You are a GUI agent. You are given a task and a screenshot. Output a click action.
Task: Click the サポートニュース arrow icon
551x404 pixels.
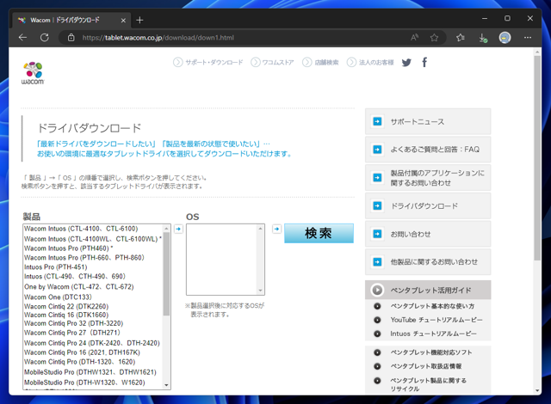[377, 122]
